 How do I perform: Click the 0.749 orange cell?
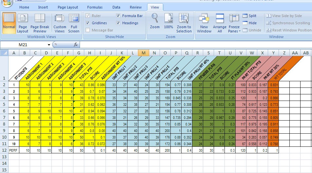[x=273, y=137]
